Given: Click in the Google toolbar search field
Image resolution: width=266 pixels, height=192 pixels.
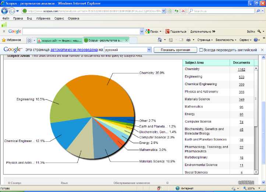Looking at the screenshot, I should pyautogui.click(x=81, y=32).
